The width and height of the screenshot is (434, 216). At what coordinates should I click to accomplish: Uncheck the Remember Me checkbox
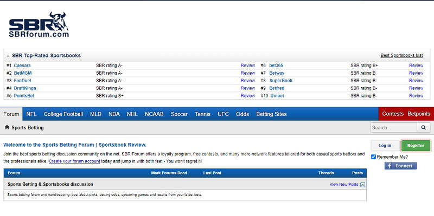click(x=374, y=157)
